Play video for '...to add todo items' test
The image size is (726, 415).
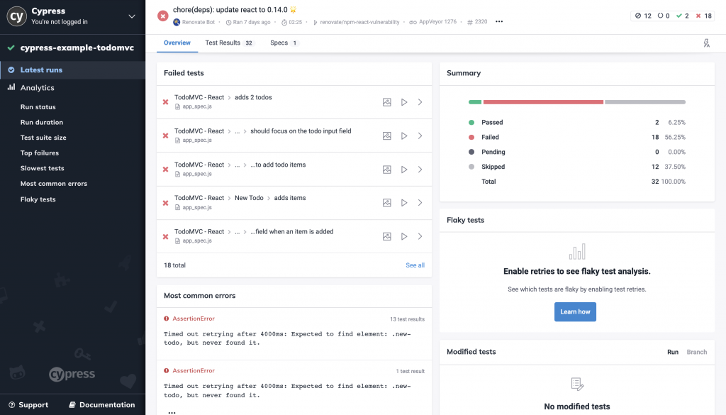[x=404, y=170]
